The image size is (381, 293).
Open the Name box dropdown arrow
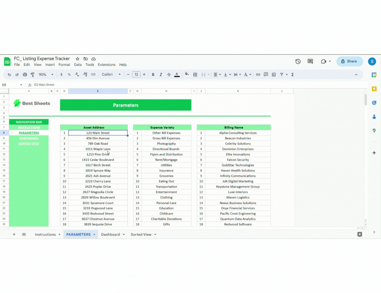[x=21, y=85]
